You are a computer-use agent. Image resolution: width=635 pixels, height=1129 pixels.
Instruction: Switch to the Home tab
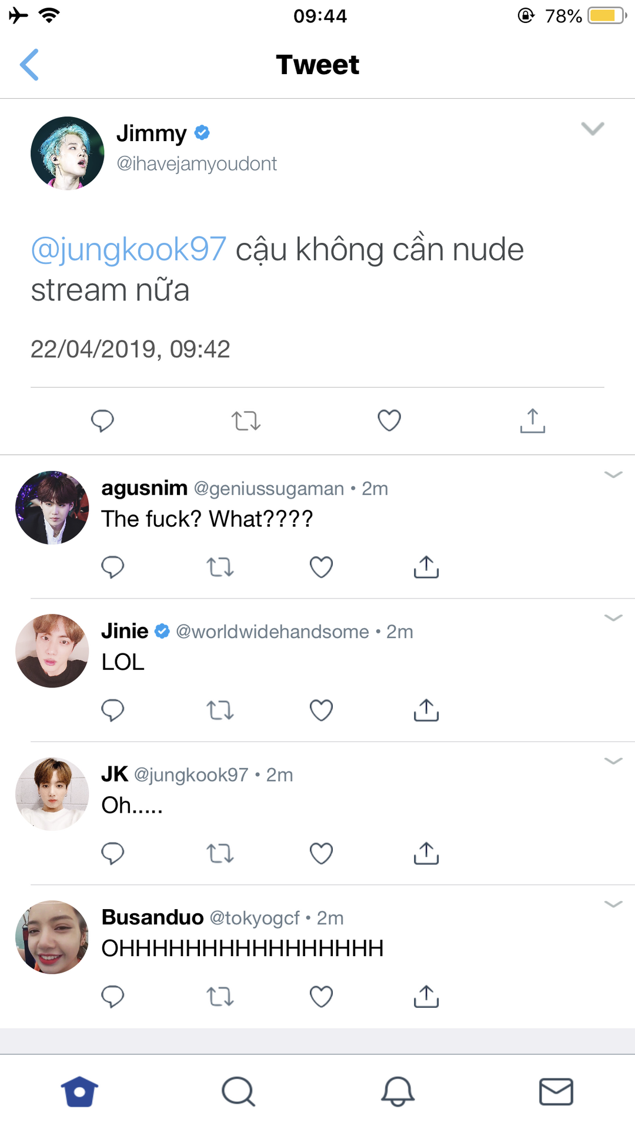click(x=79, y=1092)
